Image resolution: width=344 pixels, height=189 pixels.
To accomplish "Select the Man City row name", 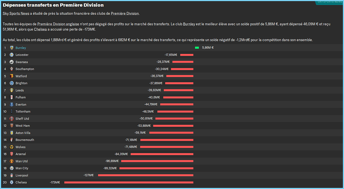I will coord(22,168).
